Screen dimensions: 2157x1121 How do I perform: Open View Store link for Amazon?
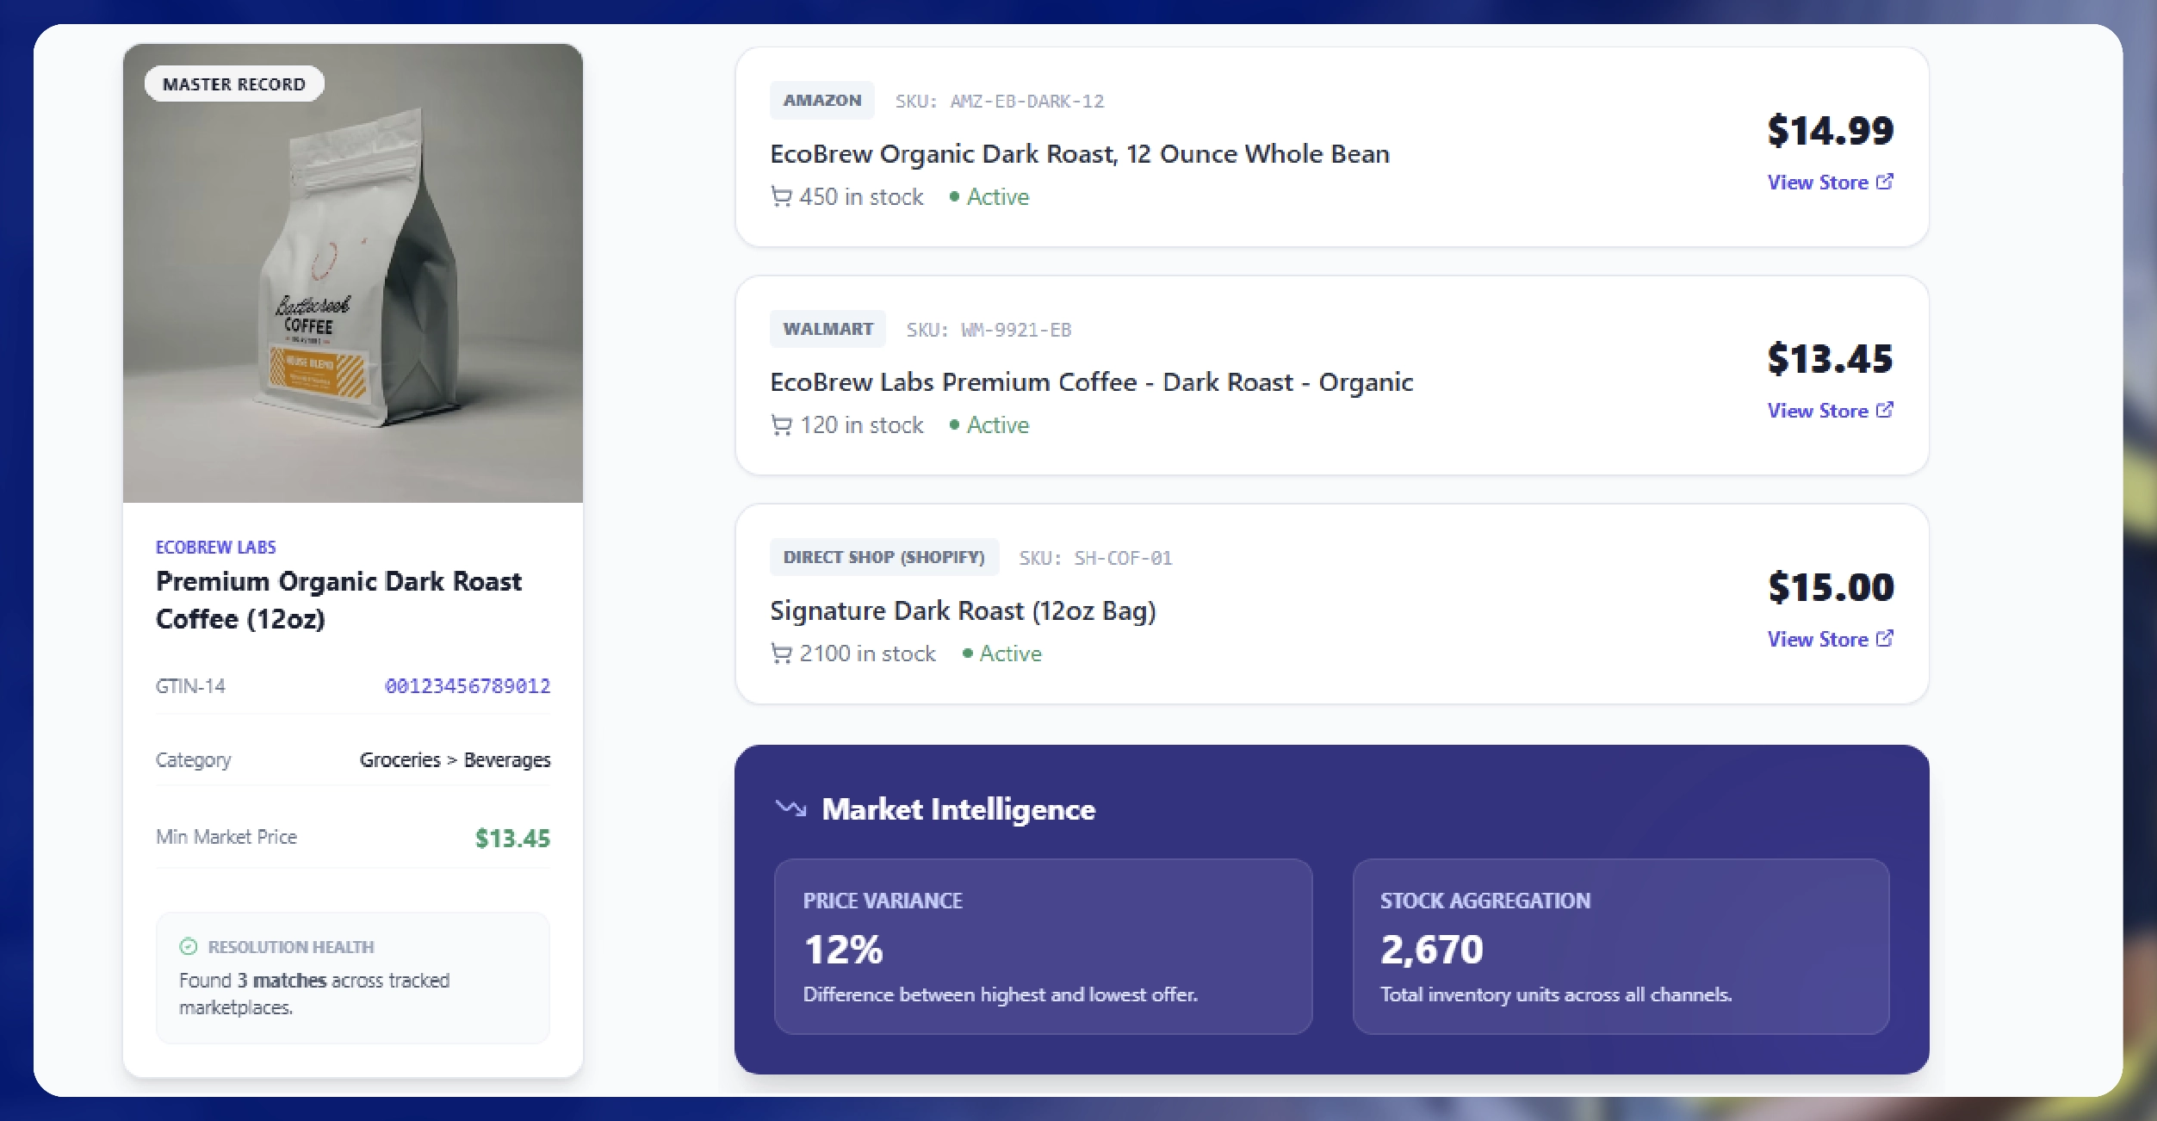(x=1818, y=183)
